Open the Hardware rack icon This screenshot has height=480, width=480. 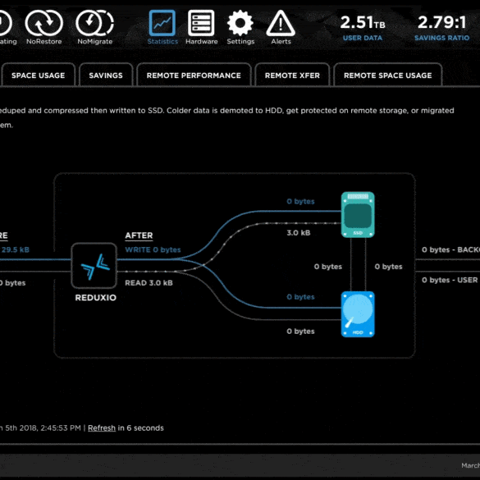point(201,23)
